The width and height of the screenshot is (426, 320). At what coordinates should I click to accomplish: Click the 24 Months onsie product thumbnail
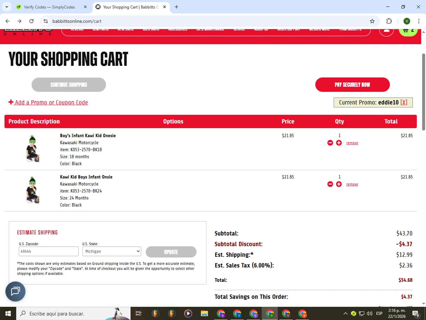click(32, 190)
